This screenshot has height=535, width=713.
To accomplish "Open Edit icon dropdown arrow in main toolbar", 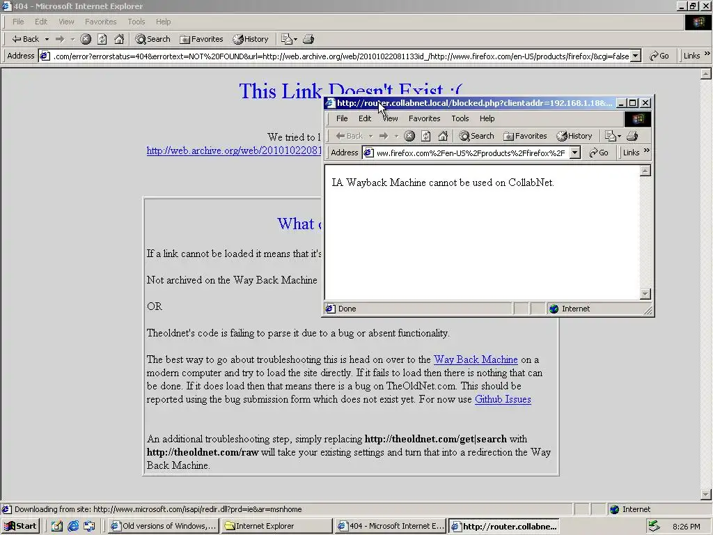I will pos(295,39).
